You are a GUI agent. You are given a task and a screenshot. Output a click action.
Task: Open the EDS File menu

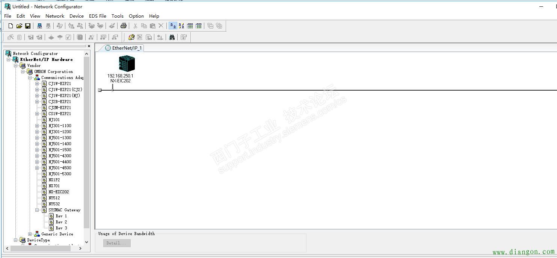97,16
